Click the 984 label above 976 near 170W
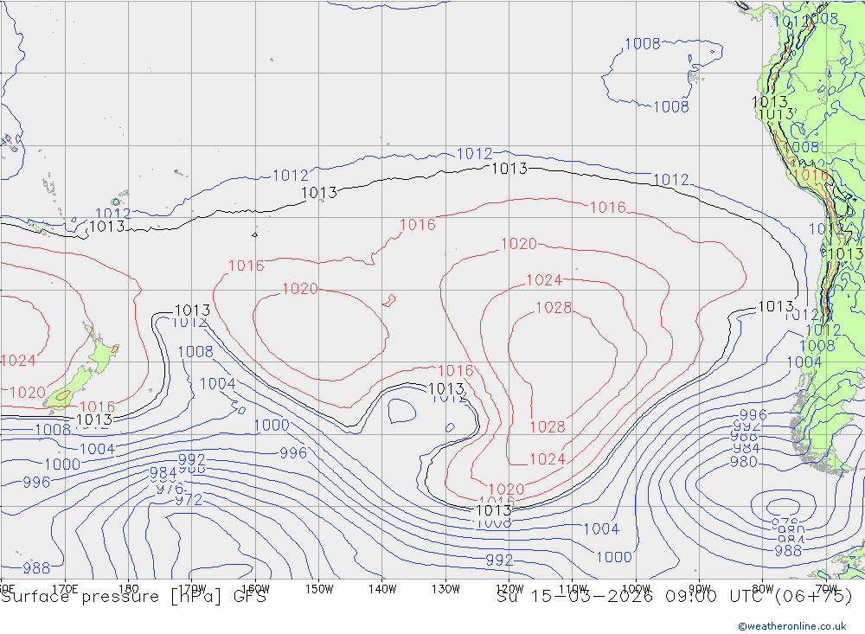 tap(163, 473)
